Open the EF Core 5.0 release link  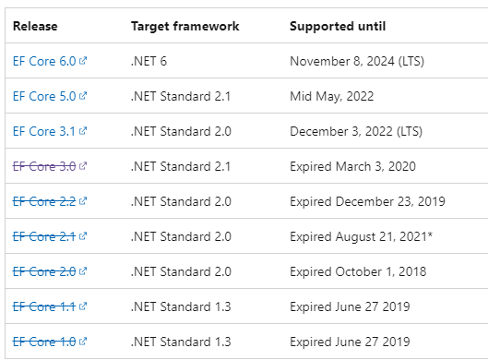[x=44, y=96]
